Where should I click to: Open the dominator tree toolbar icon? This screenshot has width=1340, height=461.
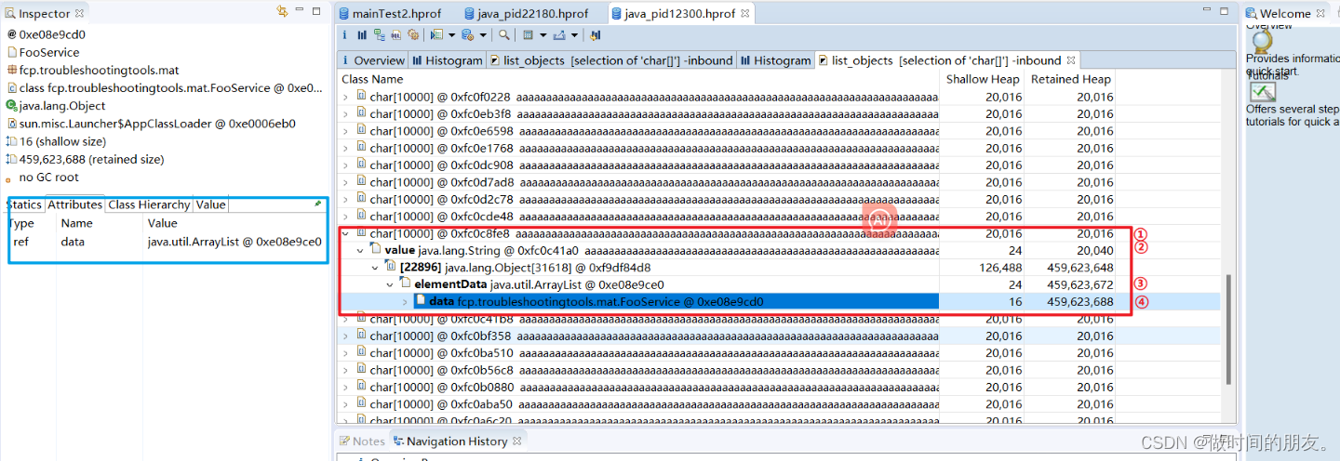[380, 34]
